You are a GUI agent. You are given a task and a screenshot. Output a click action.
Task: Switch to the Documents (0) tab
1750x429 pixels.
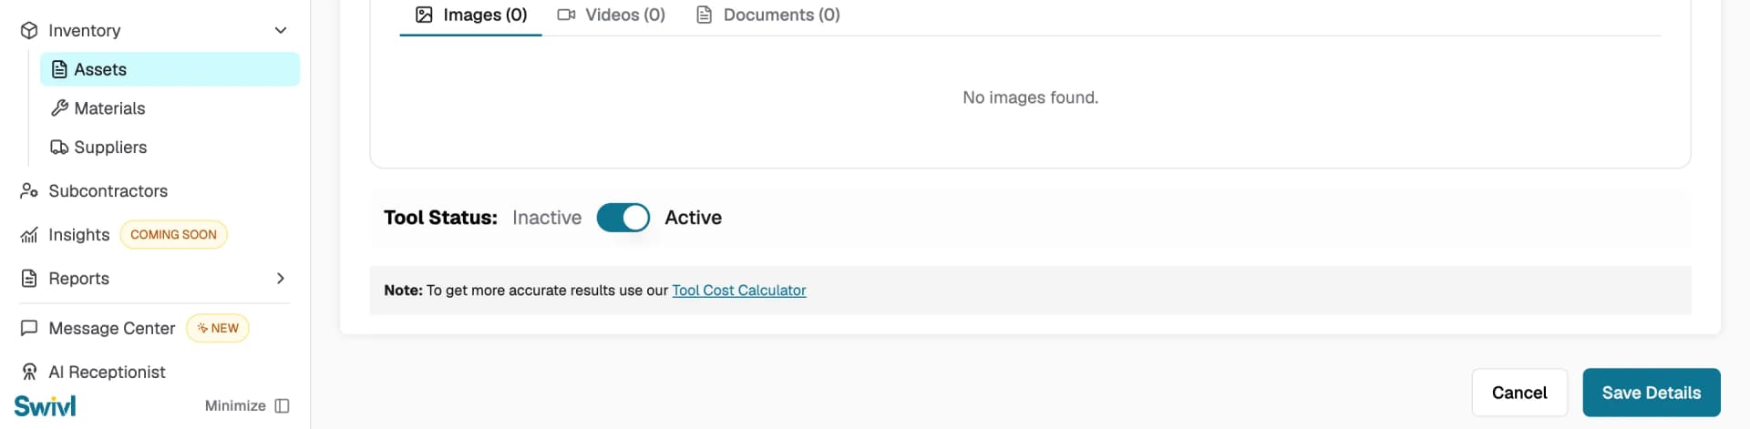(768, 15)
